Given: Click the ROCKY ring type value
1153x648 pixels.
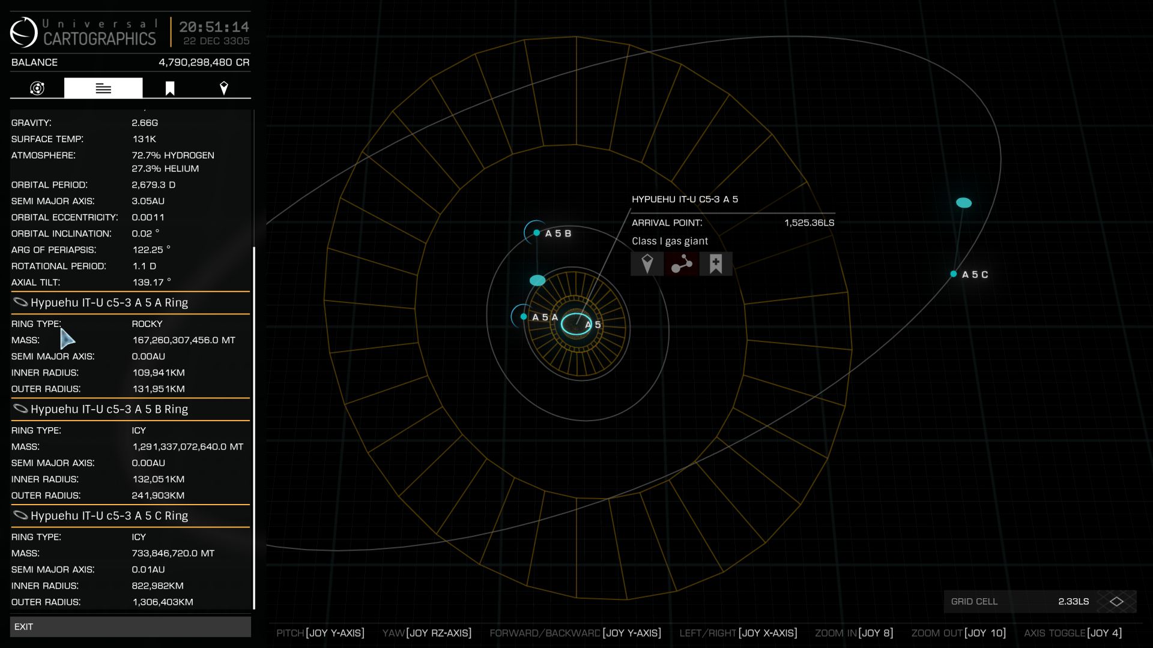Looking at the screenshot, I should 147,324.
